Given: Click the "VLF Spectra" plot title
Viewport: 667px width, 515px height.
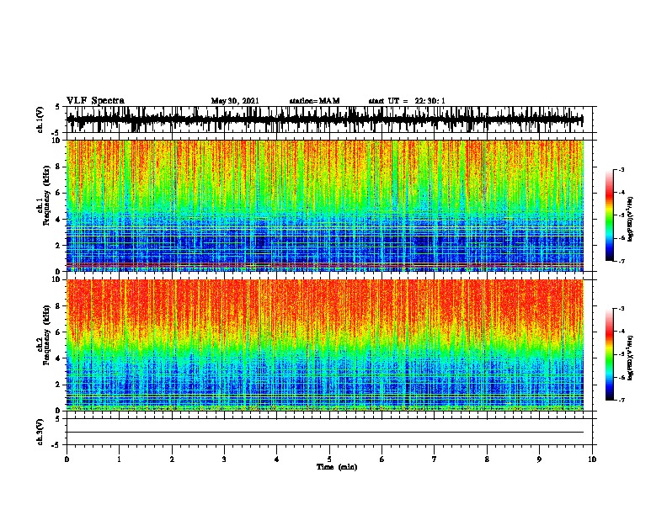Looking at the screenshot, I should [95, 101].
